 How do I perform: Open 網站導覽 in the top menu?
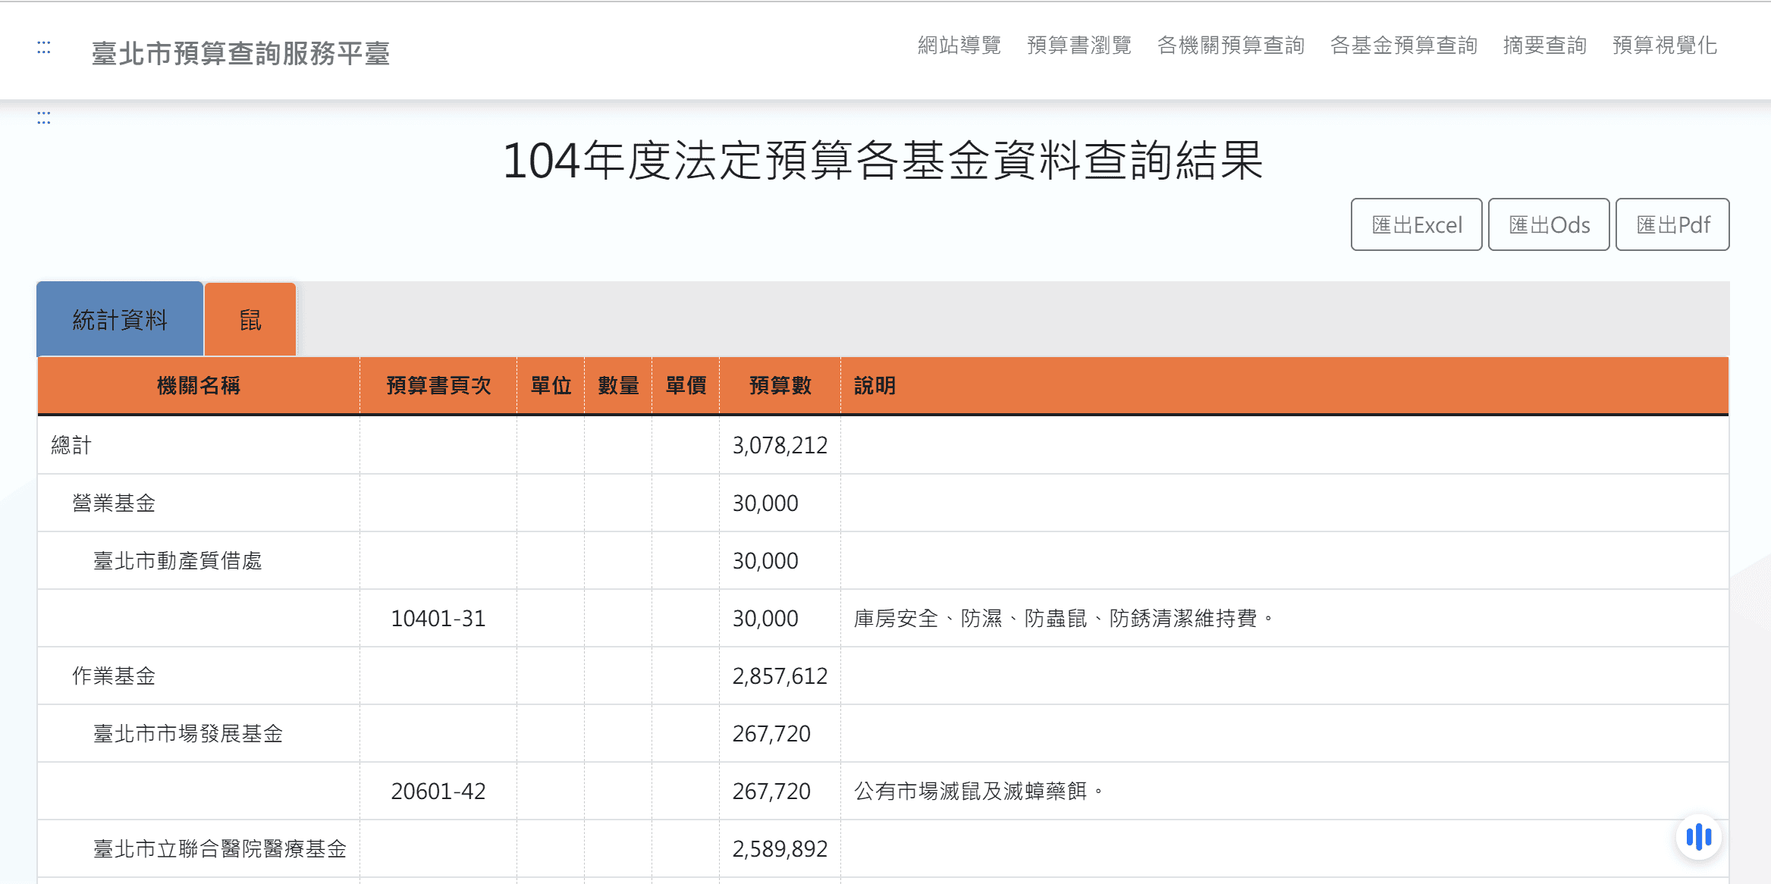(959, 45)
